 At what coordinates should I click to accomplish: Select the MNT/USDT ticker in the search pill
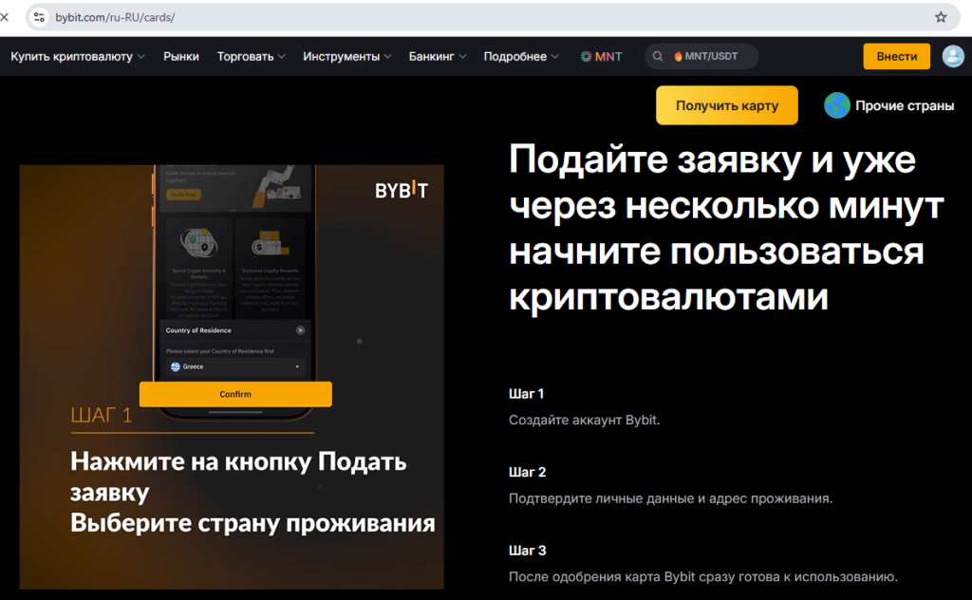tap(710, 56)
